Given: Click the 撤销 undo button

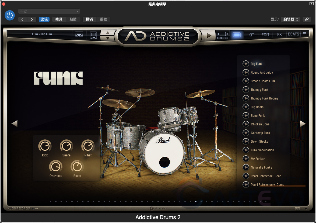Looking at the screenshot, I should tap(89, 19).
